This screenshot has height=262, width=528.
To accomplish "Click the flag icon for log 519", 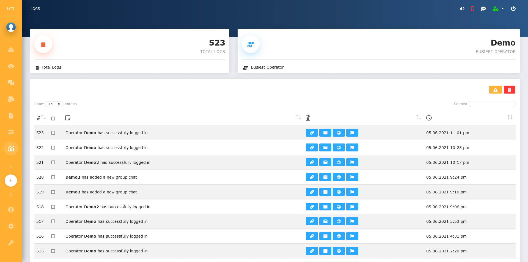I will click(352, 192).
